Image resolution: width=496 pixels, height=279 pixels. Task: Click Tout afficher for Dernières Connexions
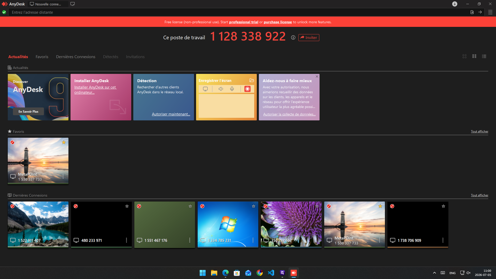point(479,195)
